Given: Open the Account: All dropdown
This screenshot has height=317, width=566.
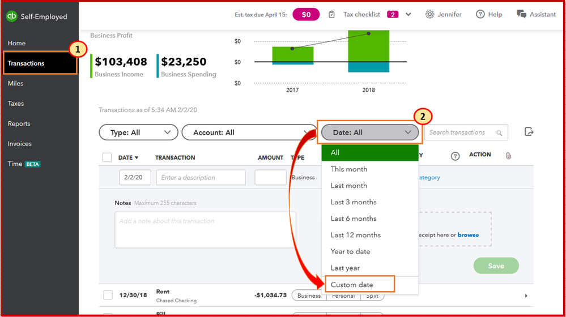Looking at the screenshot, I should pos(249,132).
